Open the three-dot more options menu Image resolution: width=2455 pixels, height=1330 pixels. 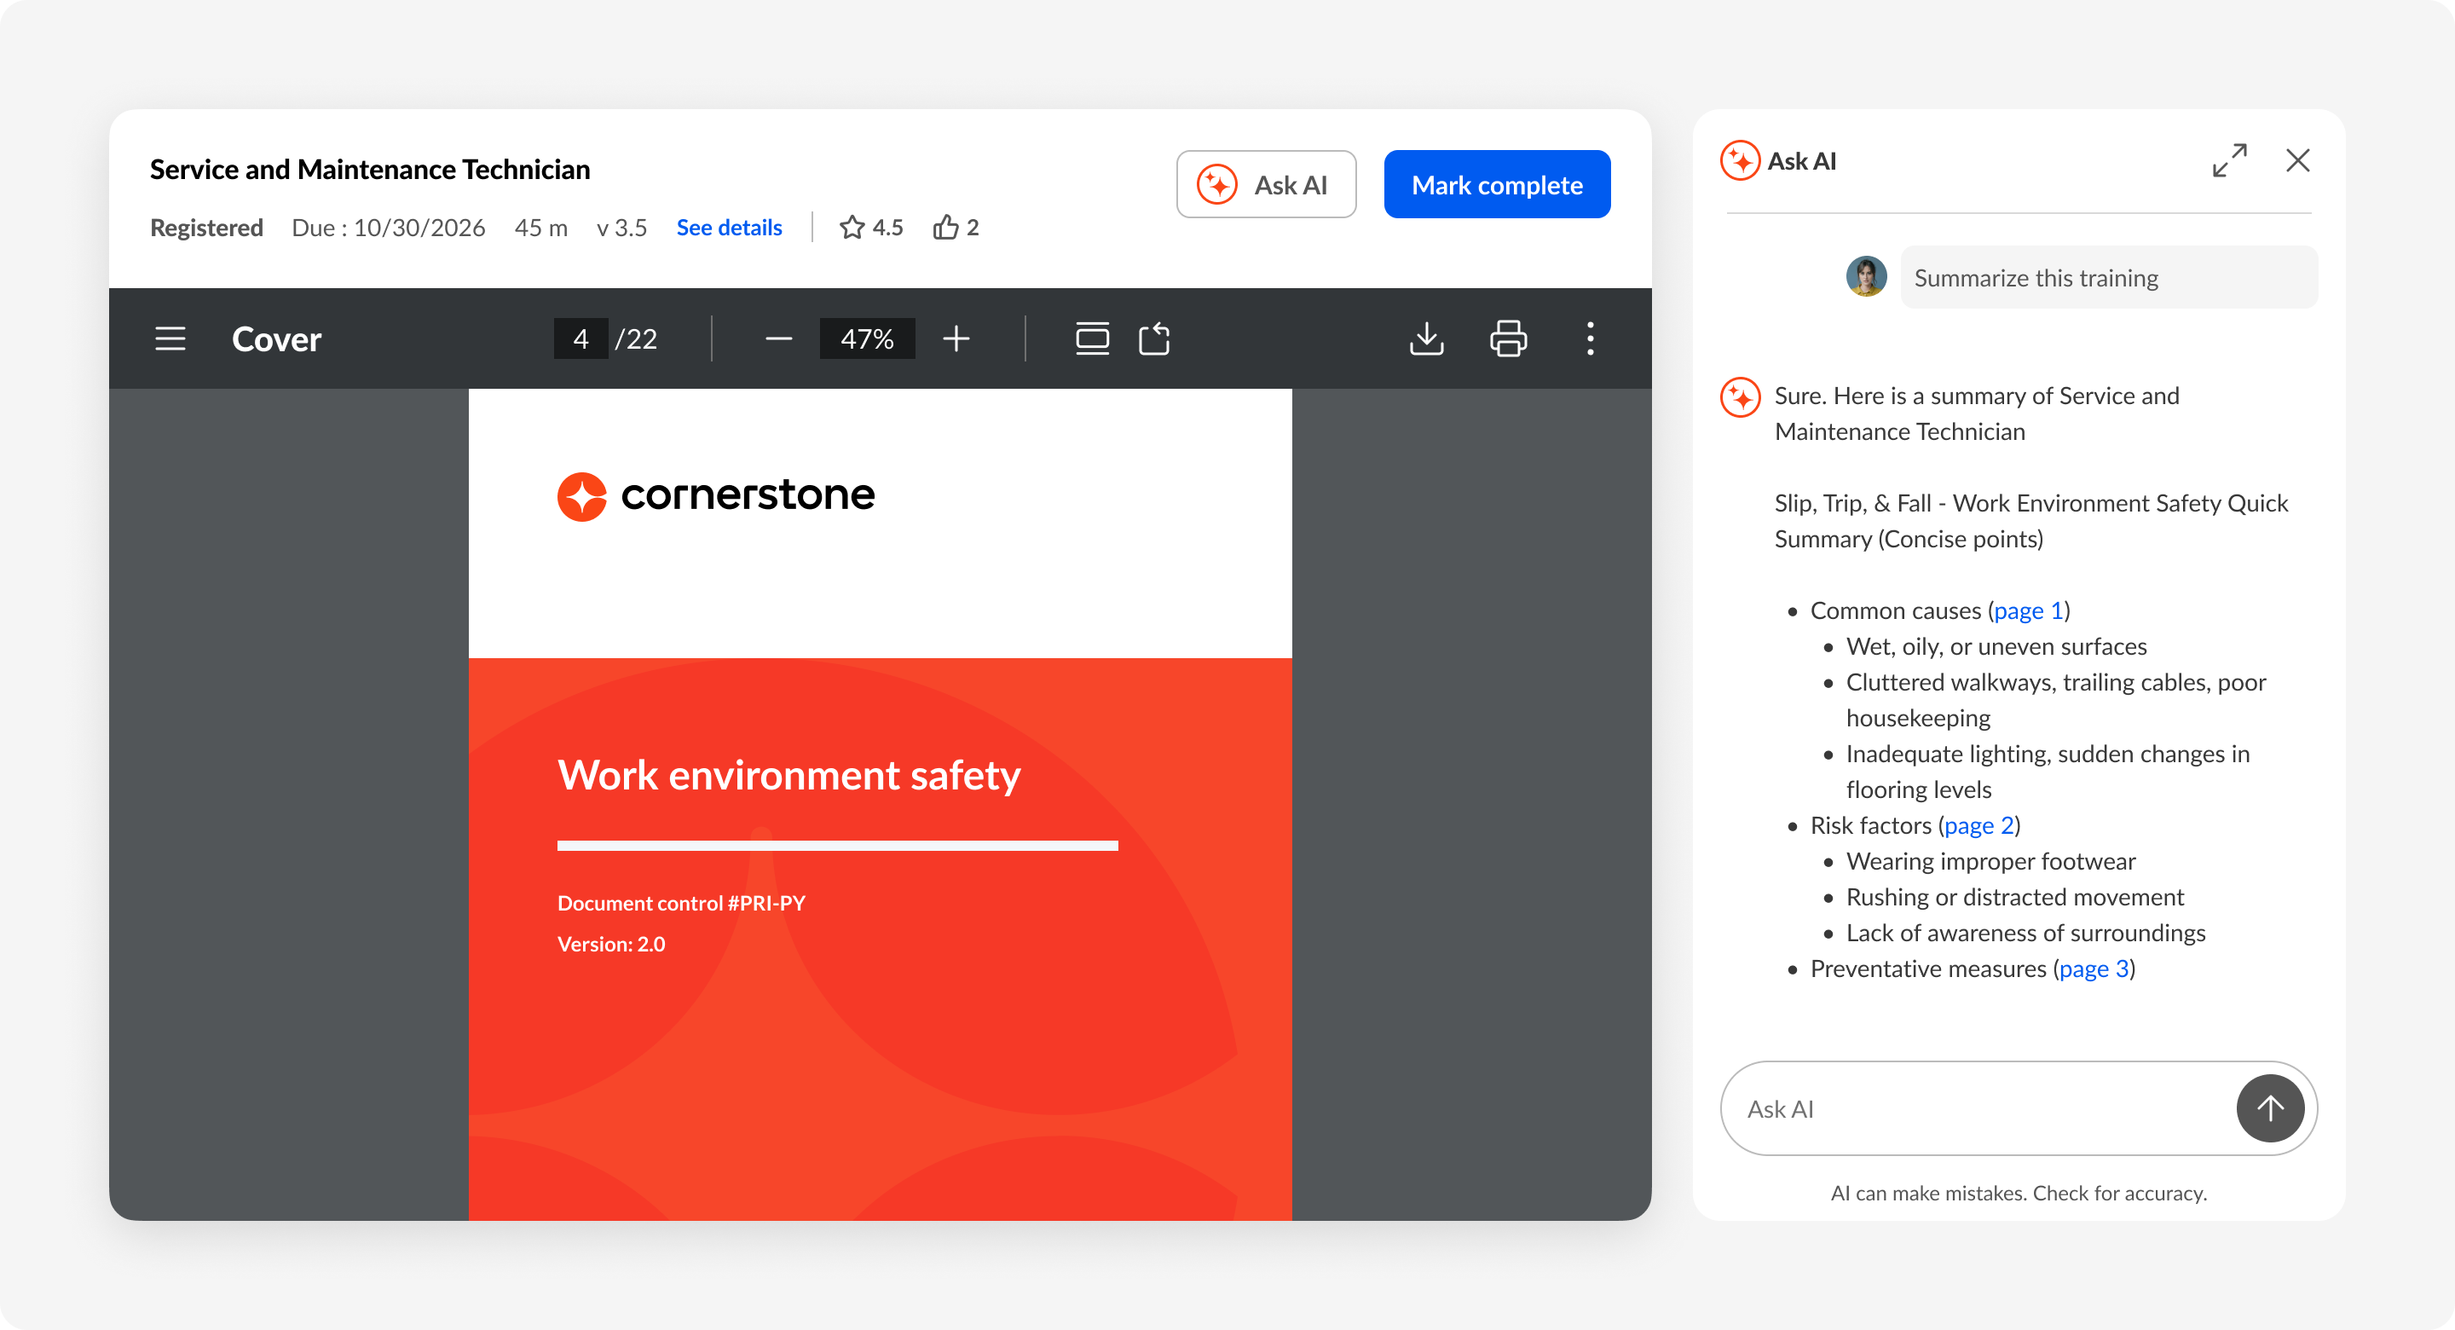tap(1590, 338)
